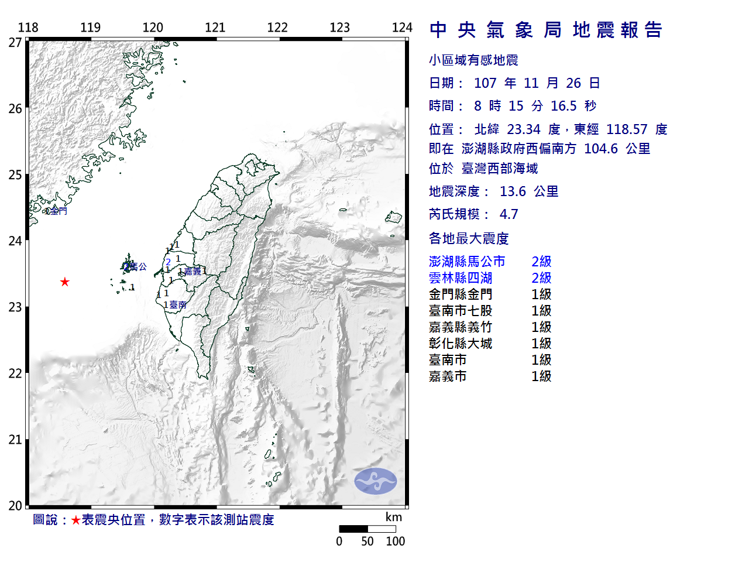Click the depth value 13.6 公里

(x=529, y=191)
